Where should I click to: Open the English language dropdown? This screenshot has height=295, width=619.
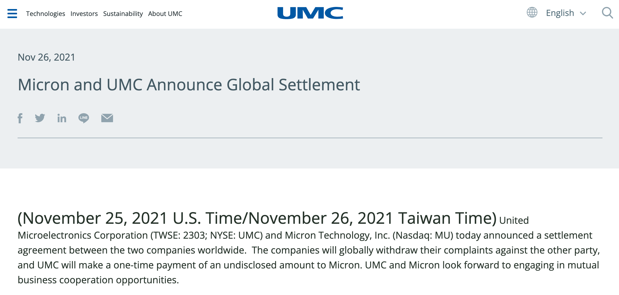tap(560, 13)
